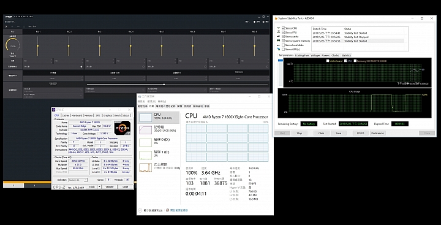Toggle the Motherboard temperature graph checkbox
This screenshot has width=441, height=225.
click(x=328, y=61)
